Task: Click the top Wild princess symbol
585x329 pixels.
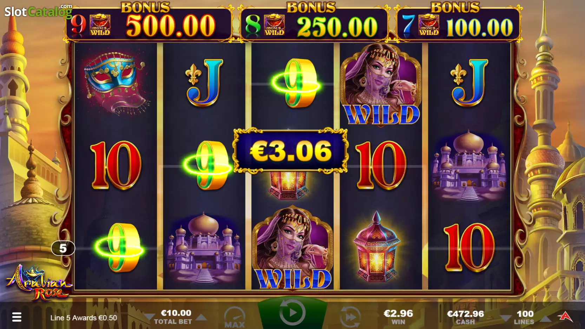Action: pyautogui.click(x=381, y=84)
